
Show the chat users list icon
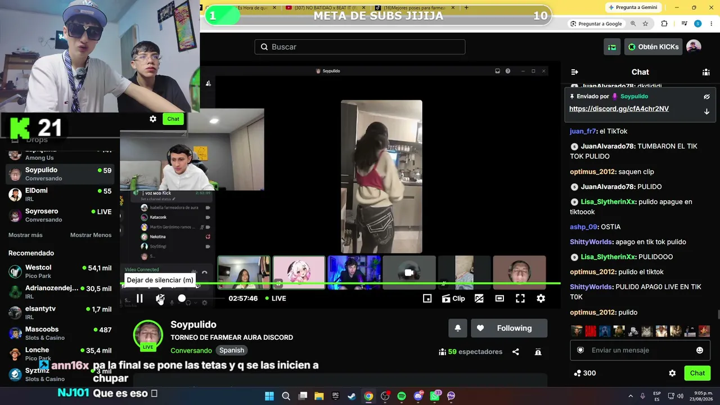pos(706,72)
